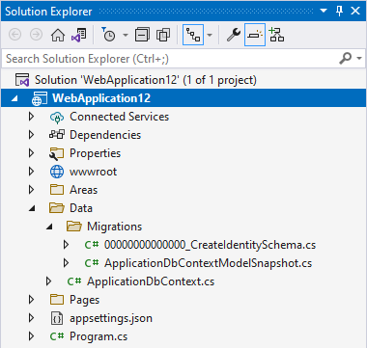Expand the Dependencies node
The height and width of the screenshot is (348, 367).
coord(32,135)
